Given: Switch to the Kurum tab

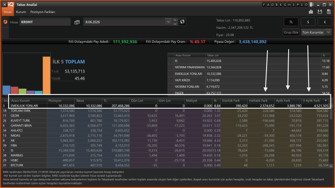Looking at the screenshot, I should click(21, 12).
